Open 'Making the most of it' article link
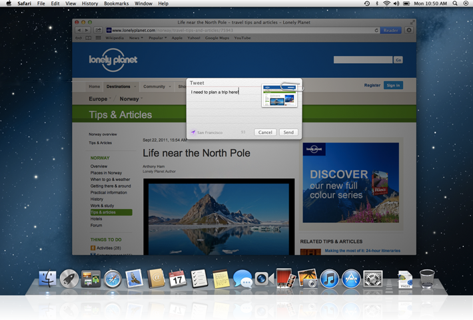The width and height of the screenshot is (473, 320). [x=362, y=250]
